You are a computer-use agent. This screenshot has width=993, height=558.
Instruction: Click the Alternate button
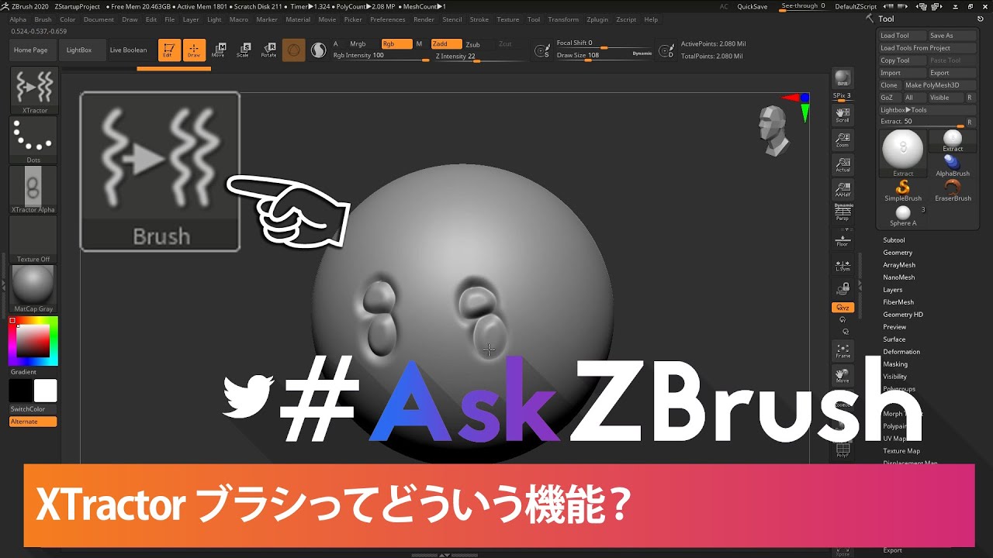click(x=33, y=422)
